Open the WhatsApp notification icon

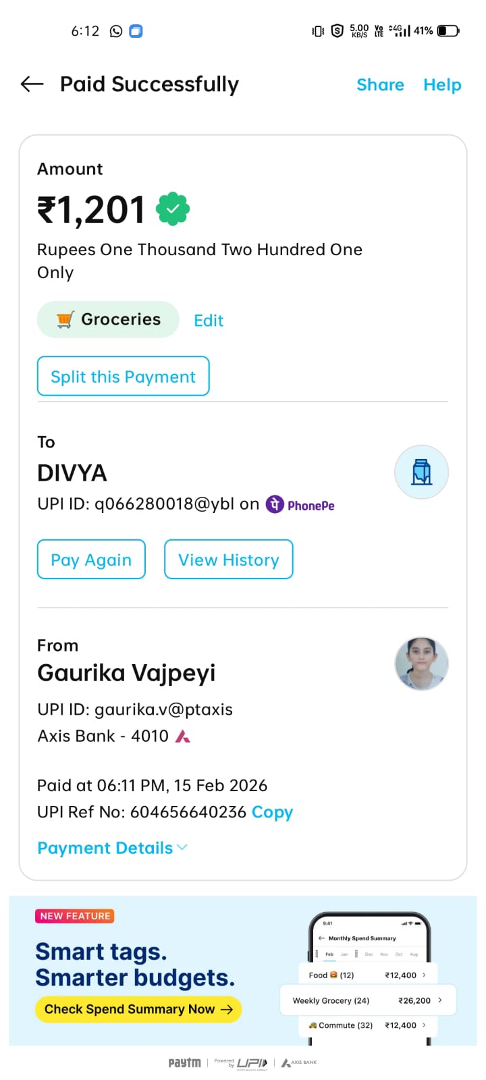coord(116,31)
